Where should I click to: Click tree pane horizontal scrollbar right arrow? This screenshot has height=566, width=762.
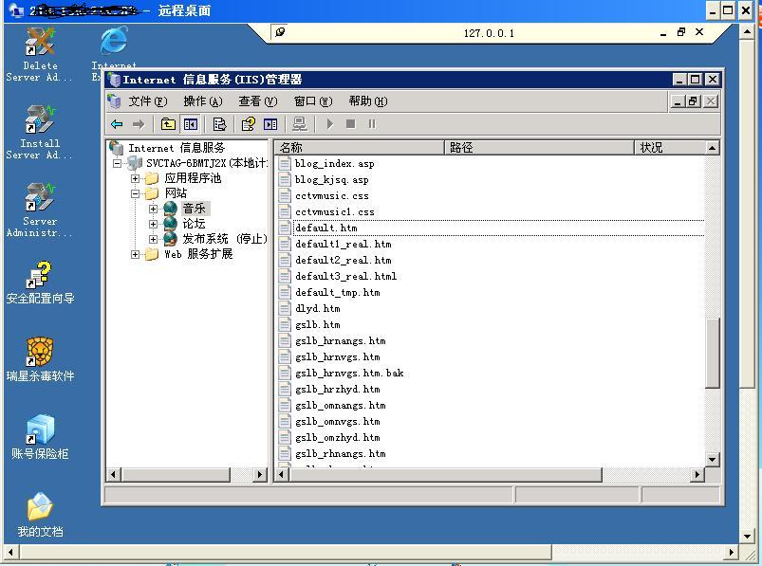[260, 474]
